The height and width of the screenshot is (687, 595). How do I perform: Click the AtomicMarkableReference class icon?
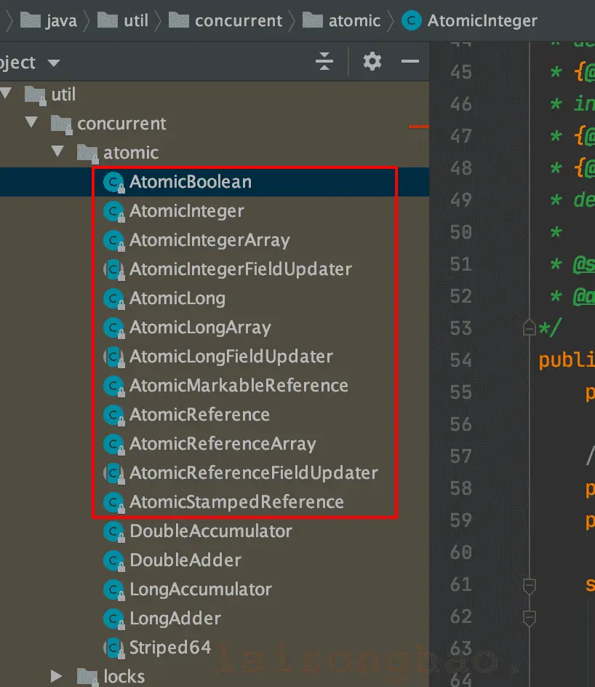(113, 386)
